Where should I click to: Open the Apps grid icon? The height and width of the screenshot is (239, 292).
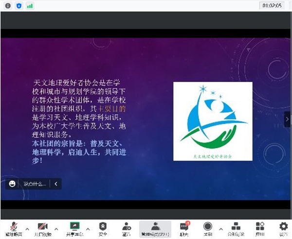260,226
